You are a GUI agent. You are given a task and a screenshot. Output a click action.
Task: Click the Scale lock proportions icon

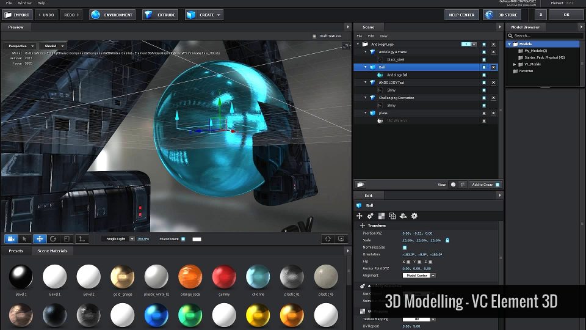pos(447,240)
